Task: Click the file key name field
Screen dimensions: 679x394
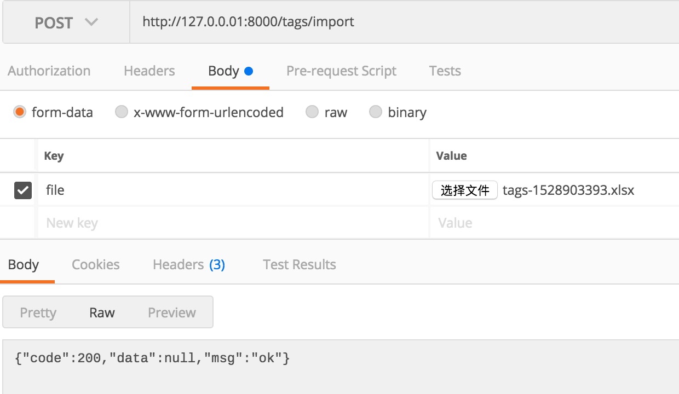Action: click(x=230, y=190)
